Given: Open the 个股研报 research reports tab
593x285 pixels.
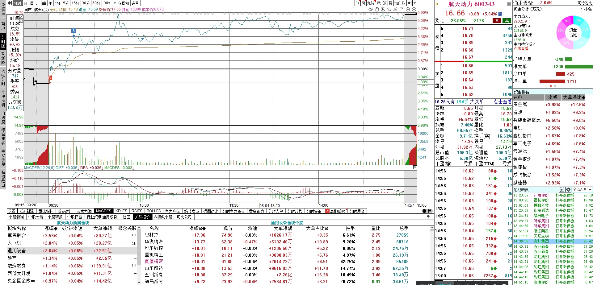Looking at the screenshot, I should [x=55, y=217].
